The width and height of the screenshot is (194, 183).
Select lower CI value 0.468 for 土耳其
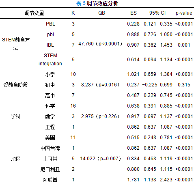tap(150, 159)
